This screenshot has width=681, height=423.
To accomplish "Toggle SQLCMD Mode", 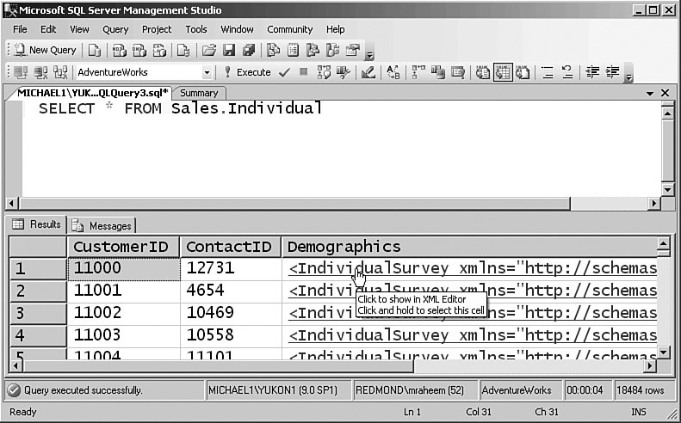I will [458, 72].
